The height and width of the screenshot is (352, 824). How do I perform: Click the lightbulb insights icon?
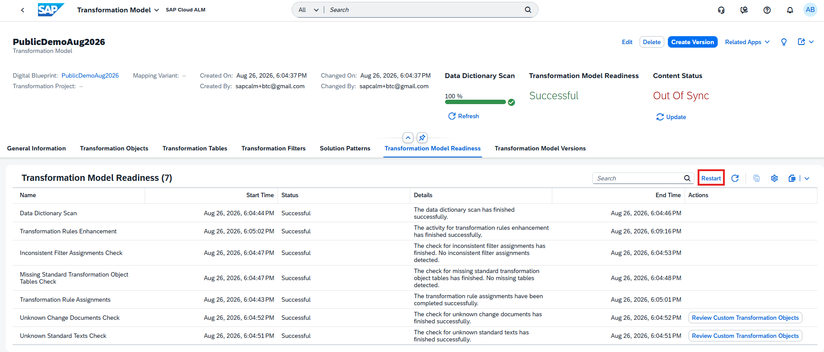tap(784, 42)
